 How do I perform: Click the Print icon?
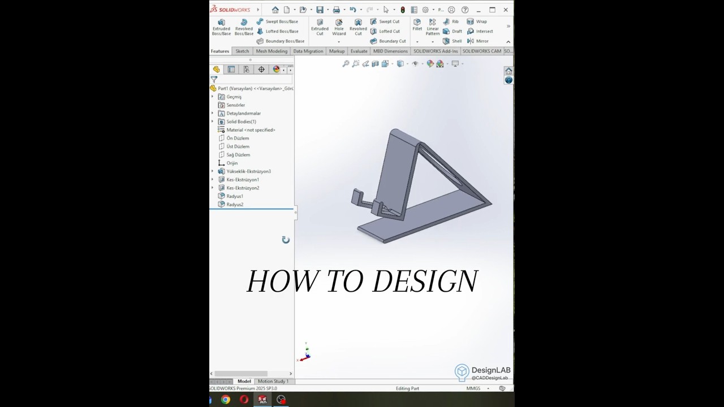tap(337, 10)
